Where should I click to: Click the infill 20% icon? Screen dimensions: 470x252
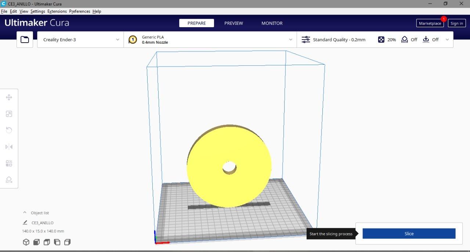pos(381,40)
